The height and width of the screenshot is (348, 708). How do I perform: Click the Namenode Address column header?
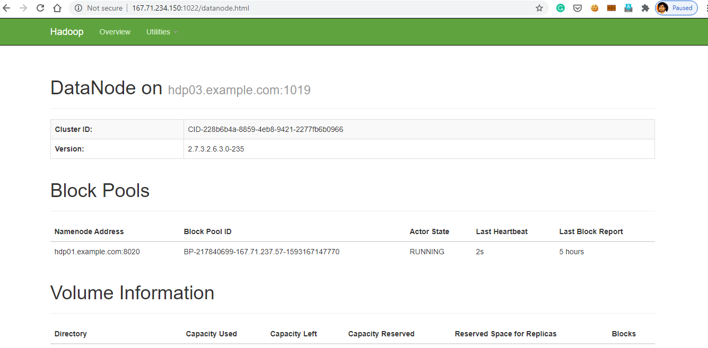(x=89, y=231)
